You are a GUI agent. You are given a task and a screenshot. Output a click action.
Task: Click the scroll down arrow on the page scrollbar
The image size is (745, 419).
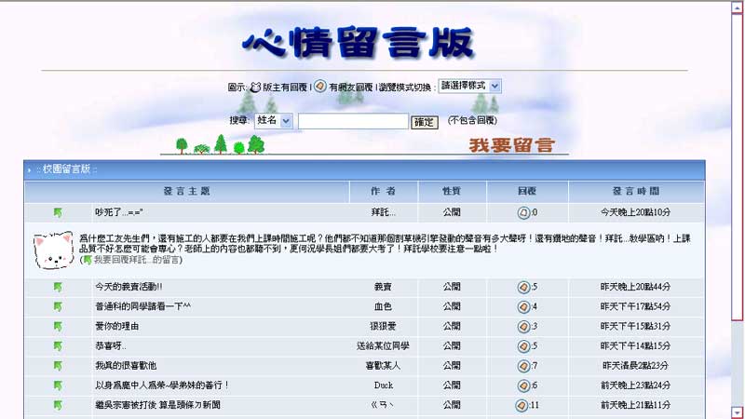tap(738, 412)
